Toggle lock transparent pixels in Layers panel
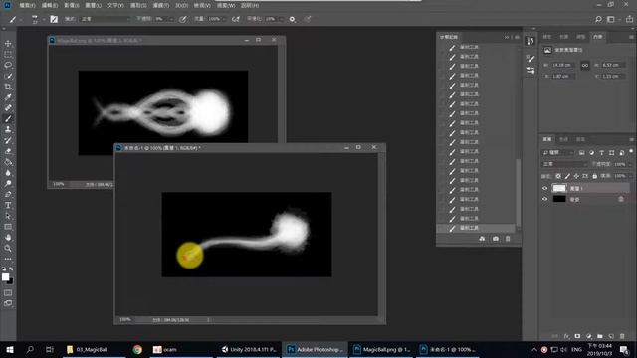637x358 pixels. point(558,176)
